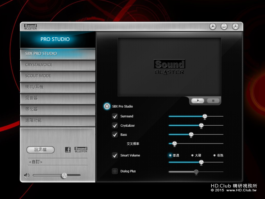The image size is (265, 199).
Task: Click the Crystalizer level slider handle
Action: pos(201,126)
